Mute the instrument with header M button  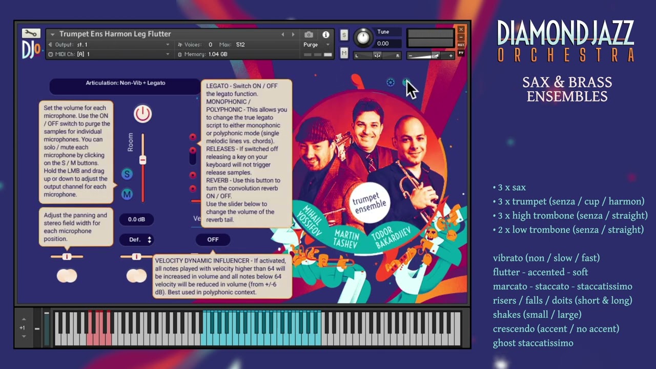point(344,53)
